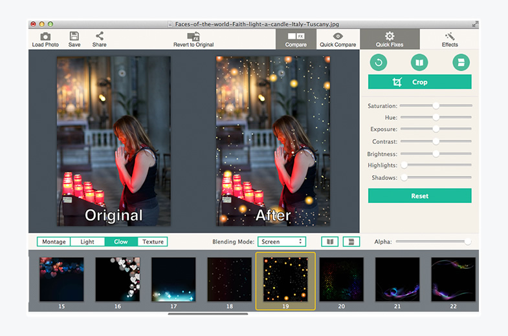Flip photo horizontally with the circular icon
The width and height of the screenshot is (508, 336).
tap(419, 63)
